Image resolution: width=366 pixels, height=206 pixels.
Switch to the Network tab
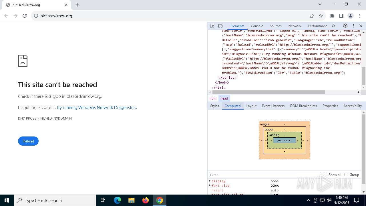click(x=295, y=26)
